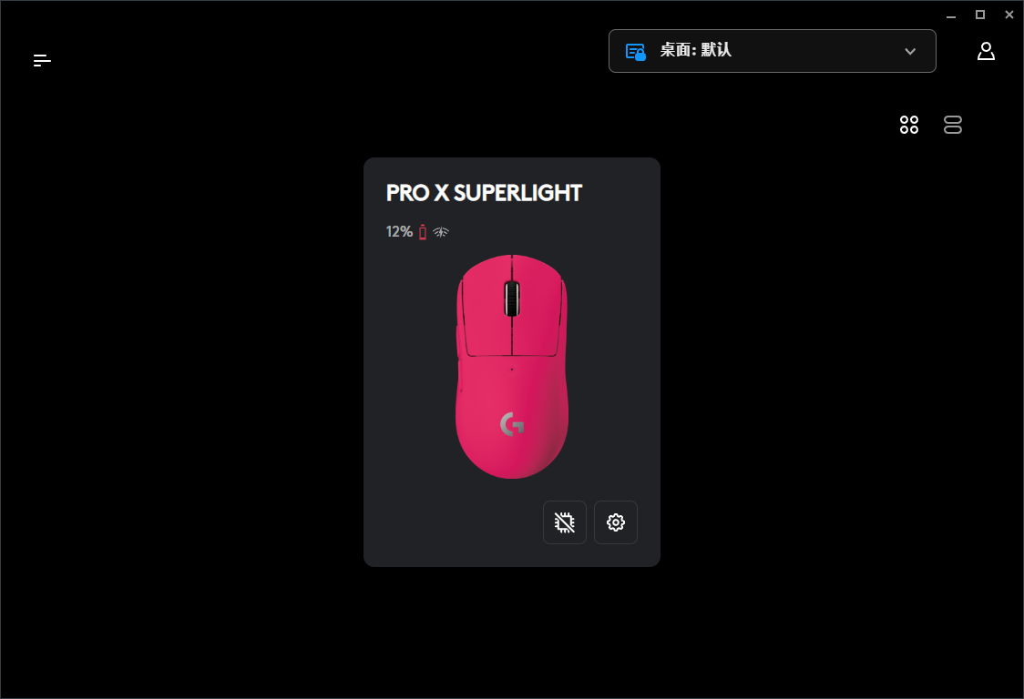The width and height of the screenshot is (1024, 699).
Task: Expand the profile dropdown chevron
Action: click(x=910, y=52)
